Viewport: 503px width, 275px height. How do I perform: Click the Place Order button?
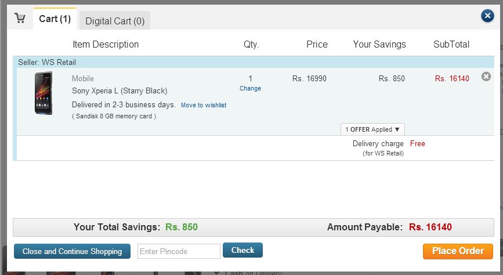(x=458, y=251)
